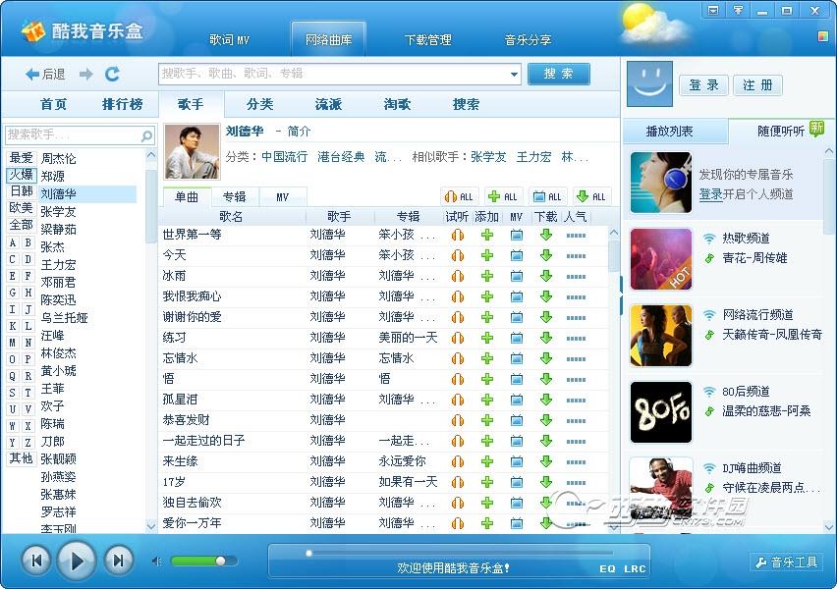Open the 80后频道 channel thumbnail
Viewport: 837px width, 589px height.
click(661, 412)
